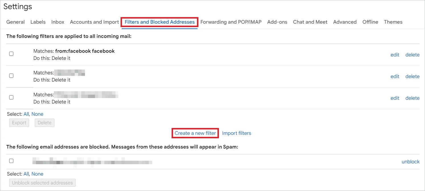
Task: Tick the checkbox for the second filter
Action: pyautogui.click(x=11, y=76)
